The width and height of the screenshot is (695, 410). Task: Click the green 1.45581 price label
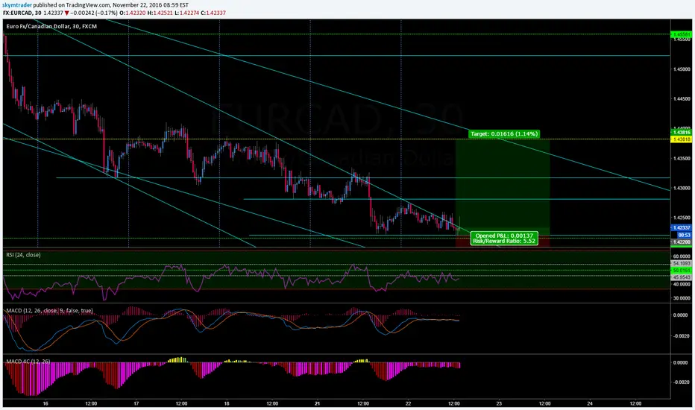(682, 34)
